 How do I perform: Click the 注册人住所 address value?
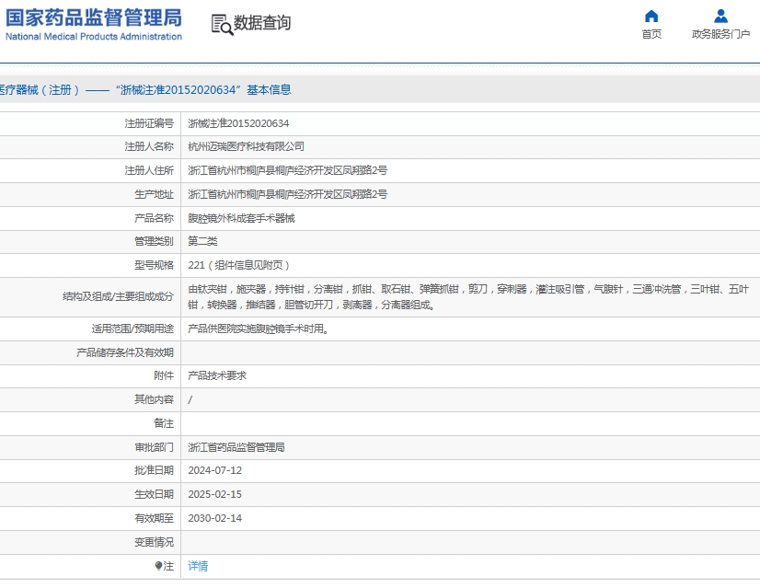coord(287,170)
